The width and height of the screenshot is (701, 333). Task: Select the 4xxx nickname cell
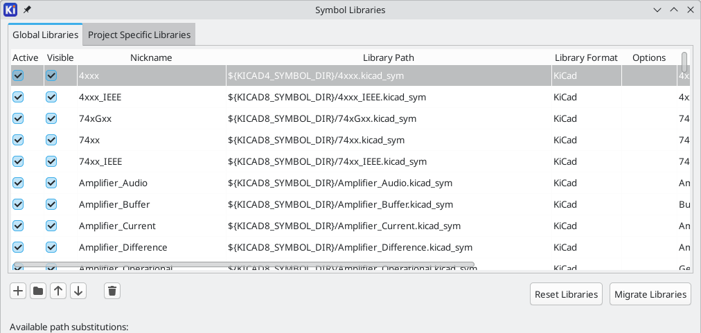point(152,75)
